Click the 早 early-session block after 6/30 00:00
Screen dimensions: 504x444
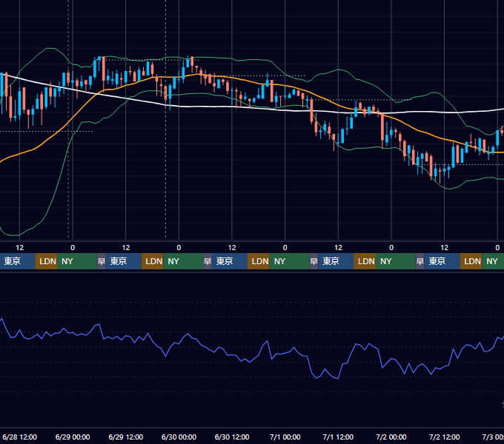(x=208, y=261)
